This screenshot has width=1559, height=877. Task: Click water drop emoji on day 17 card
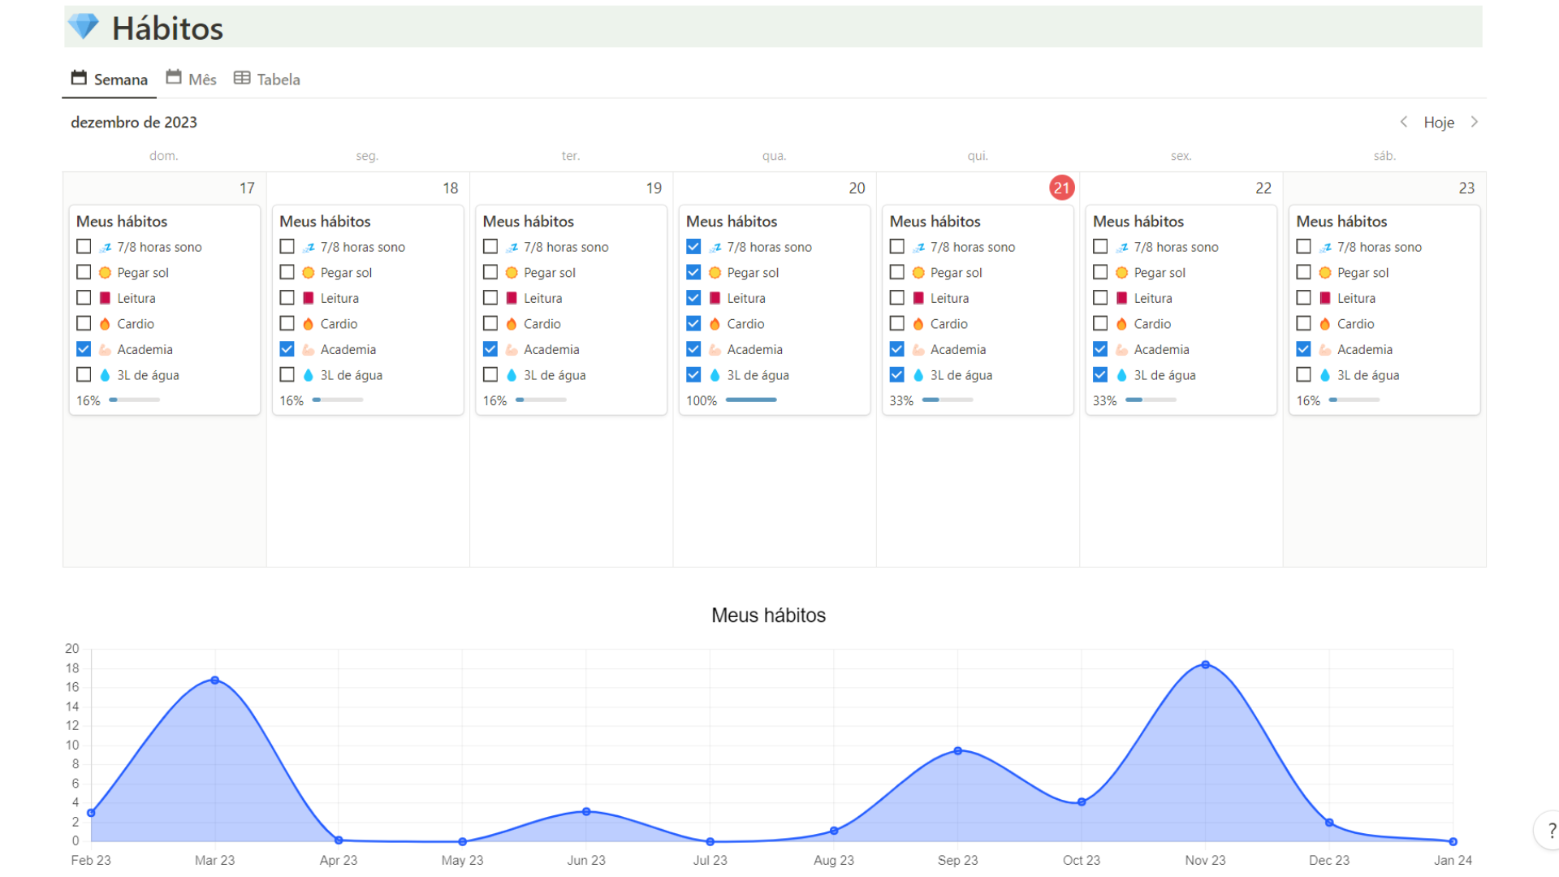105,375
